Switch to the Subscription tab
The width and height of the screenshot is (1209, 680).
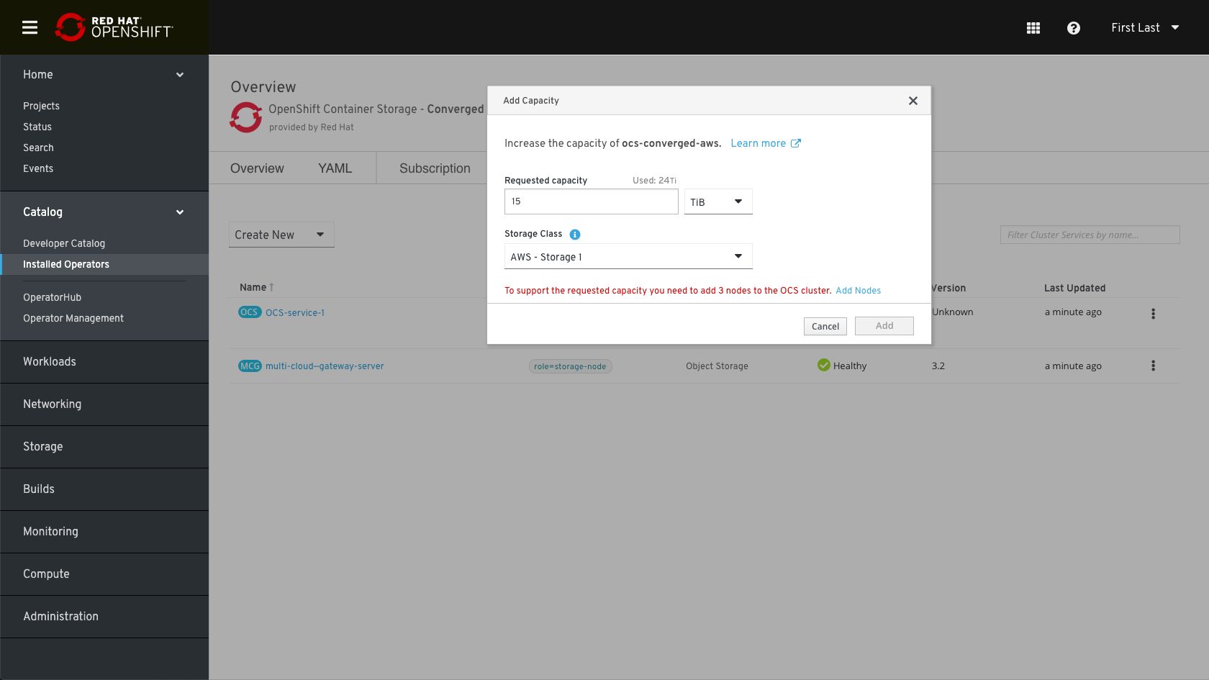[435, 168]
